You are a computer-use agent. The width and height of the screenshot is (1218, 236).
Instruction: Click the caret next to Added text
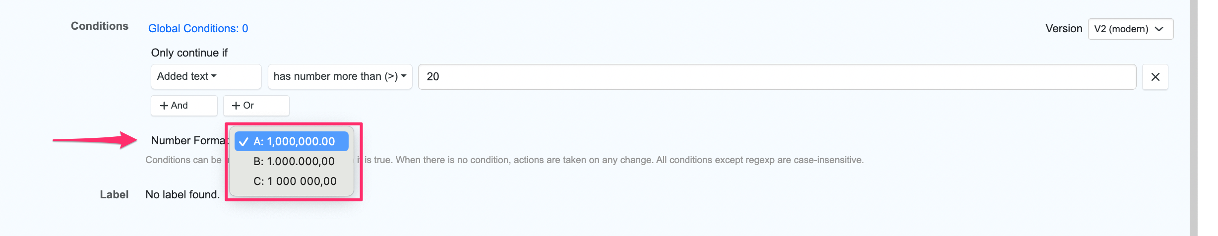coord(214,76)
